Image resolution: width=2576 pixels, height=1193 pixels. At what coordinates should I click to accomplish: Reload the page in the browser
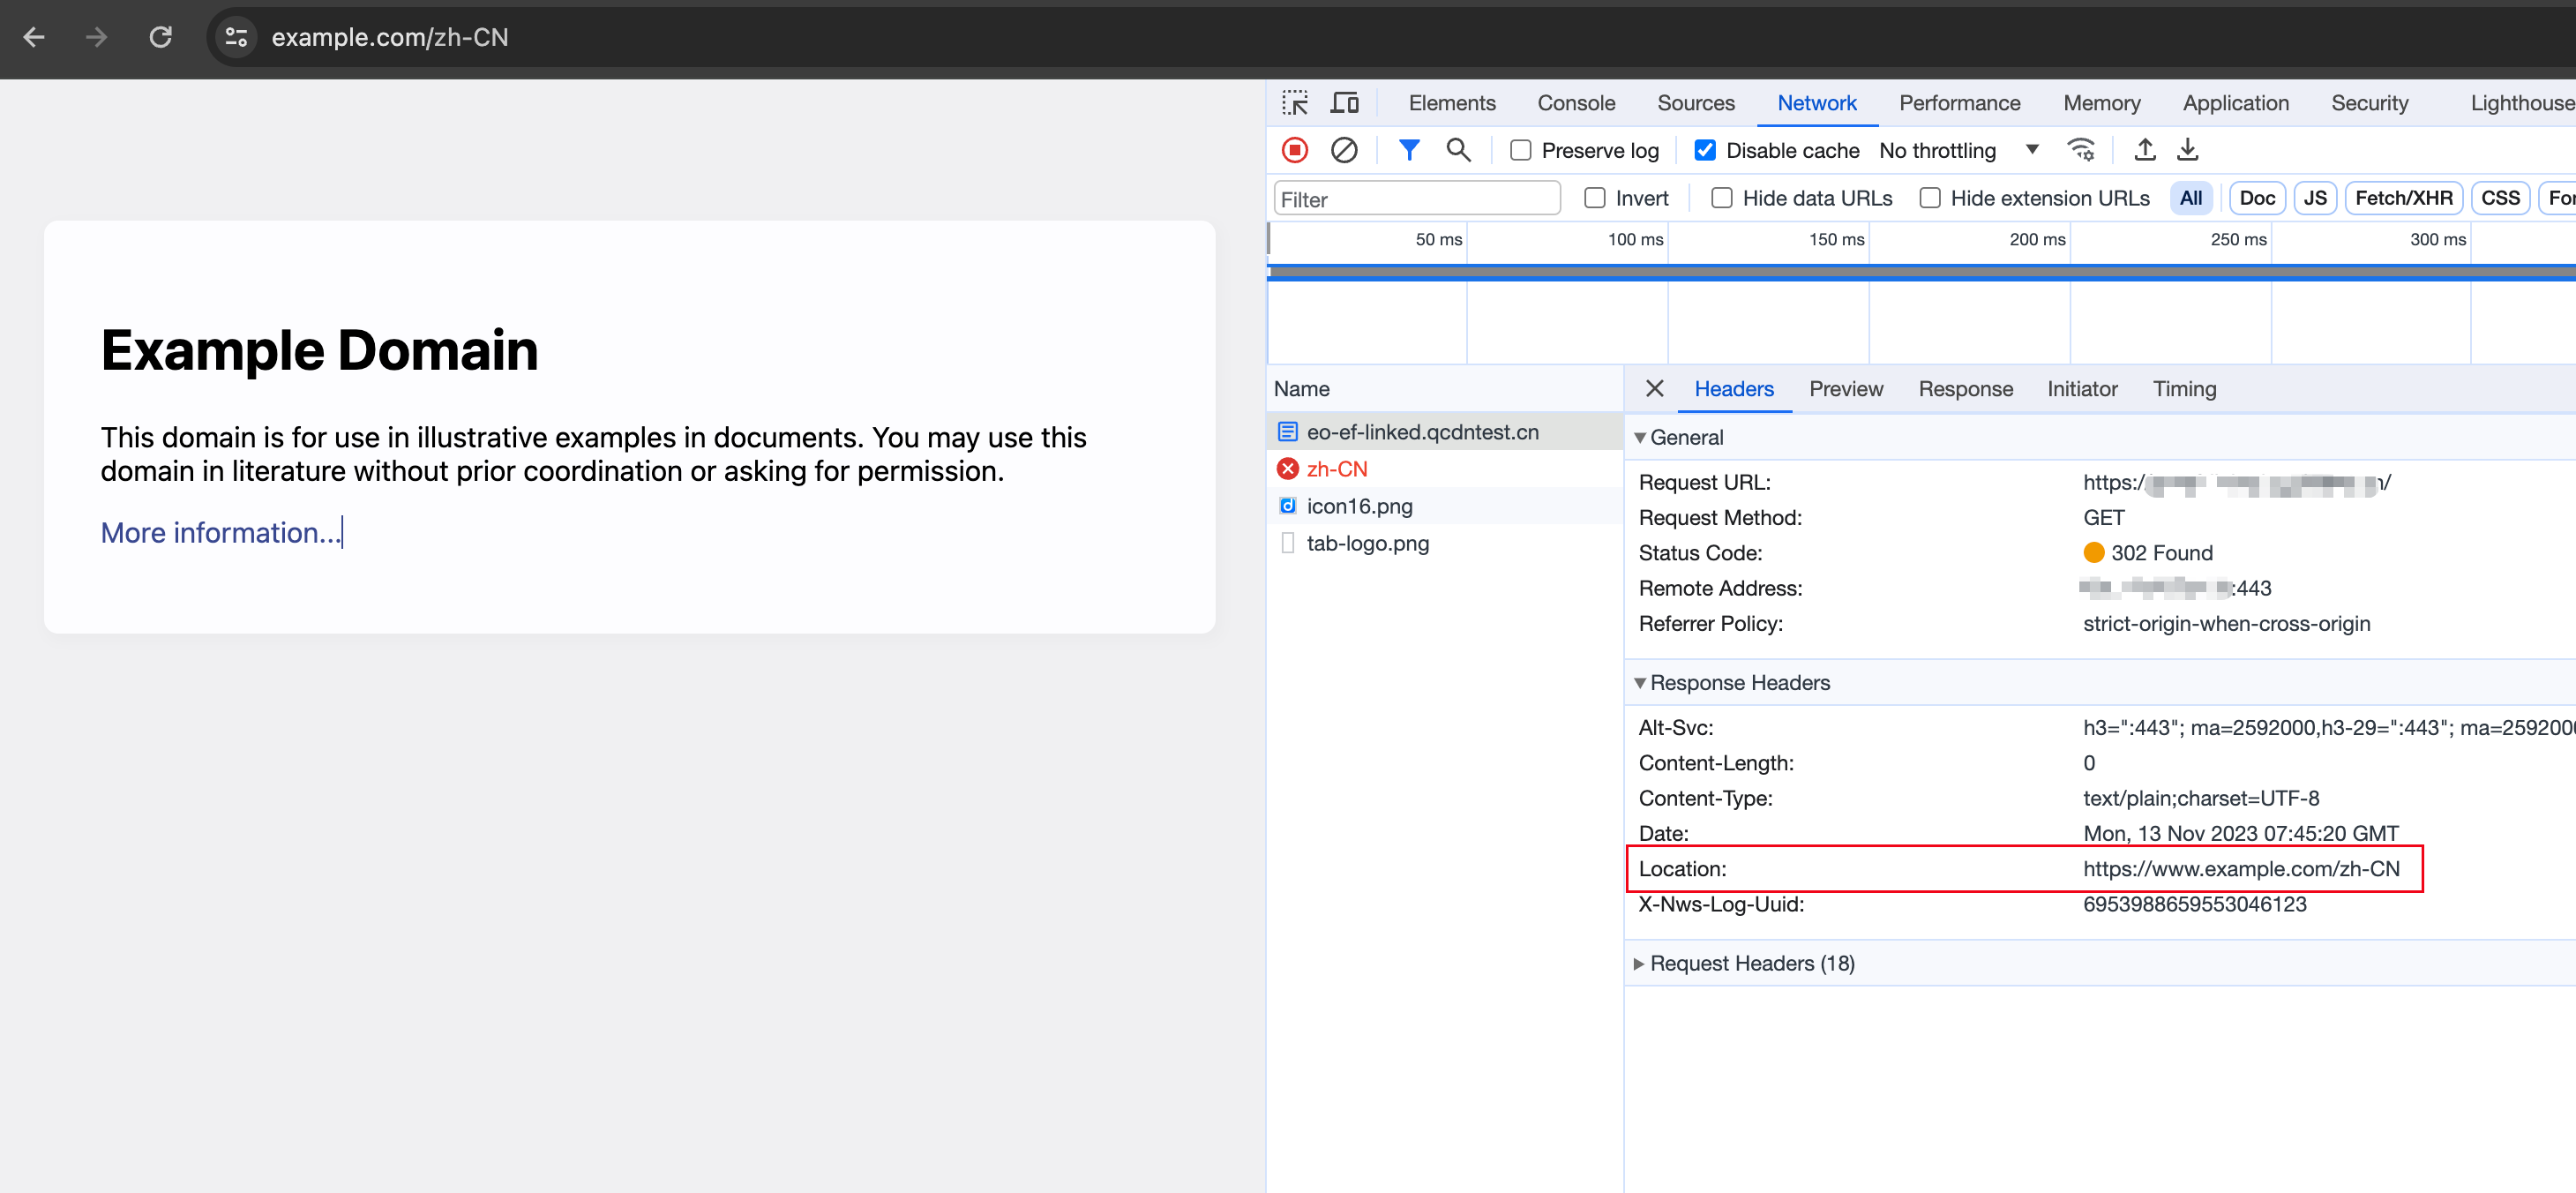(x=160, y=37)
